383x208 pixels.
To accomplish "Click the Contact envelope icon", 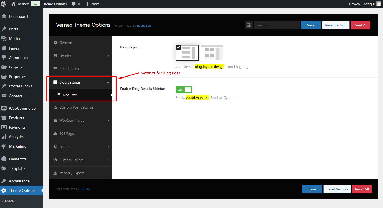I will [x=4, y=96].
